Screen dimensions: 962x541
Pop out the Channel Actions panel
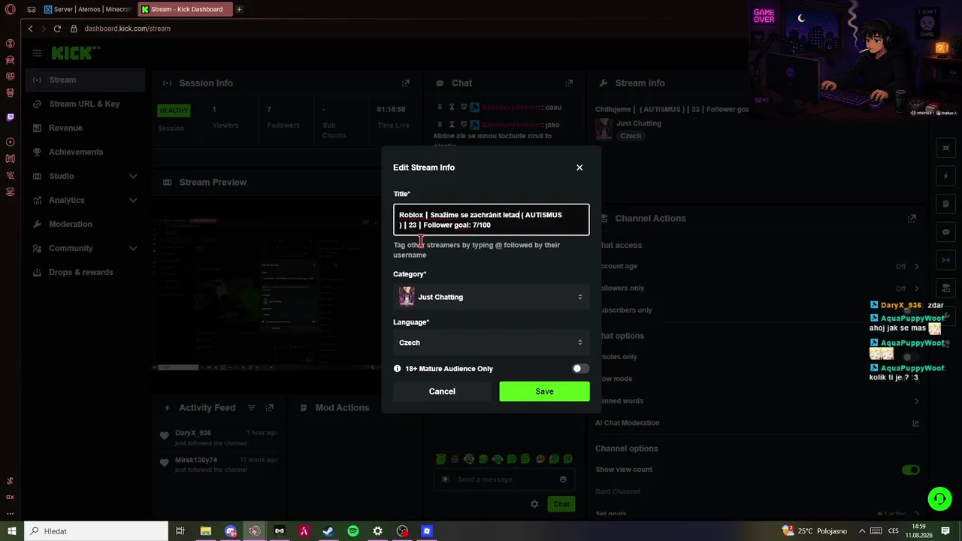912,219
